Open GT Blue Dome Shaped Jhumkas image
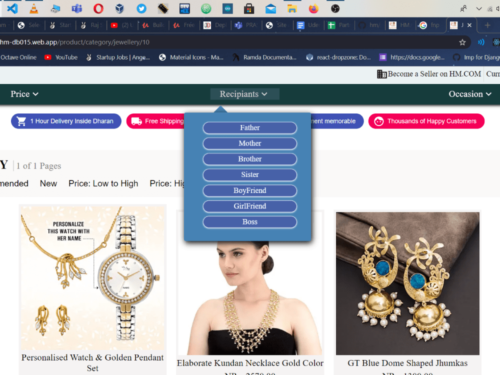The height and width of the screenshot is (375, 500). coord(407,283)
